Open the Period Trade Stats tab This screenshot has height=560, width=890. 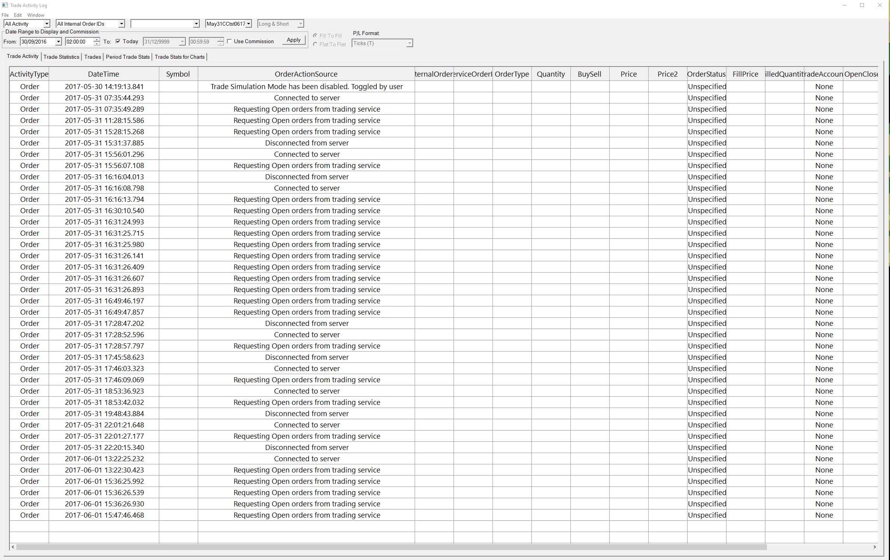click(x=128, y=57)
